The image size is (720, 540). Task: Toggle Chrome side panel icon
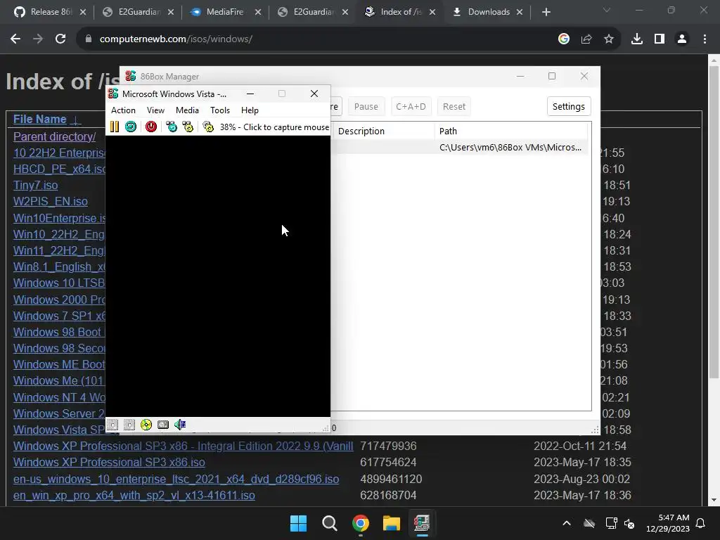click(x=660, y=39)
